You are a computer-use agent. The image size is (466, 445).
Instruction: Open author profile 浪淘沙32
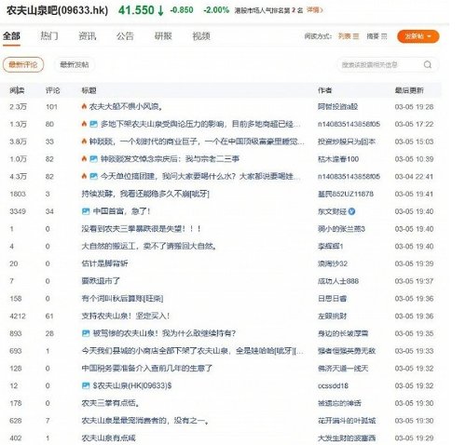pyautogui.click(x=333, y=263)
